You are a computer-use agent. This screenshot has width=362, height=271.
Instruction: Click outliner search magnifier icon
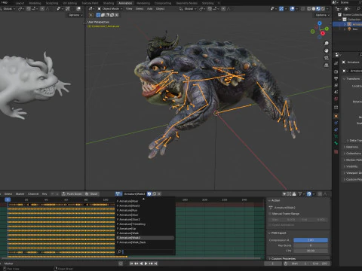coord(358,8)
